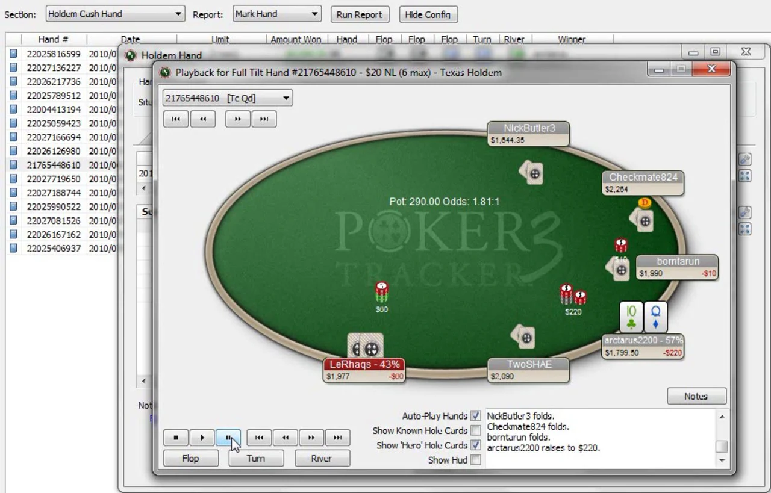Skip to the Flop
Screen dimensions: 771x493
click(190, 459)
